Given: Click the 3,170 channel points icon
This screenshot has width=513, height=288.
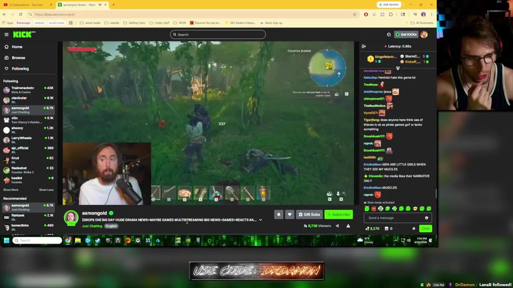Looking at the screenshot, I should (x=372, y=228).
